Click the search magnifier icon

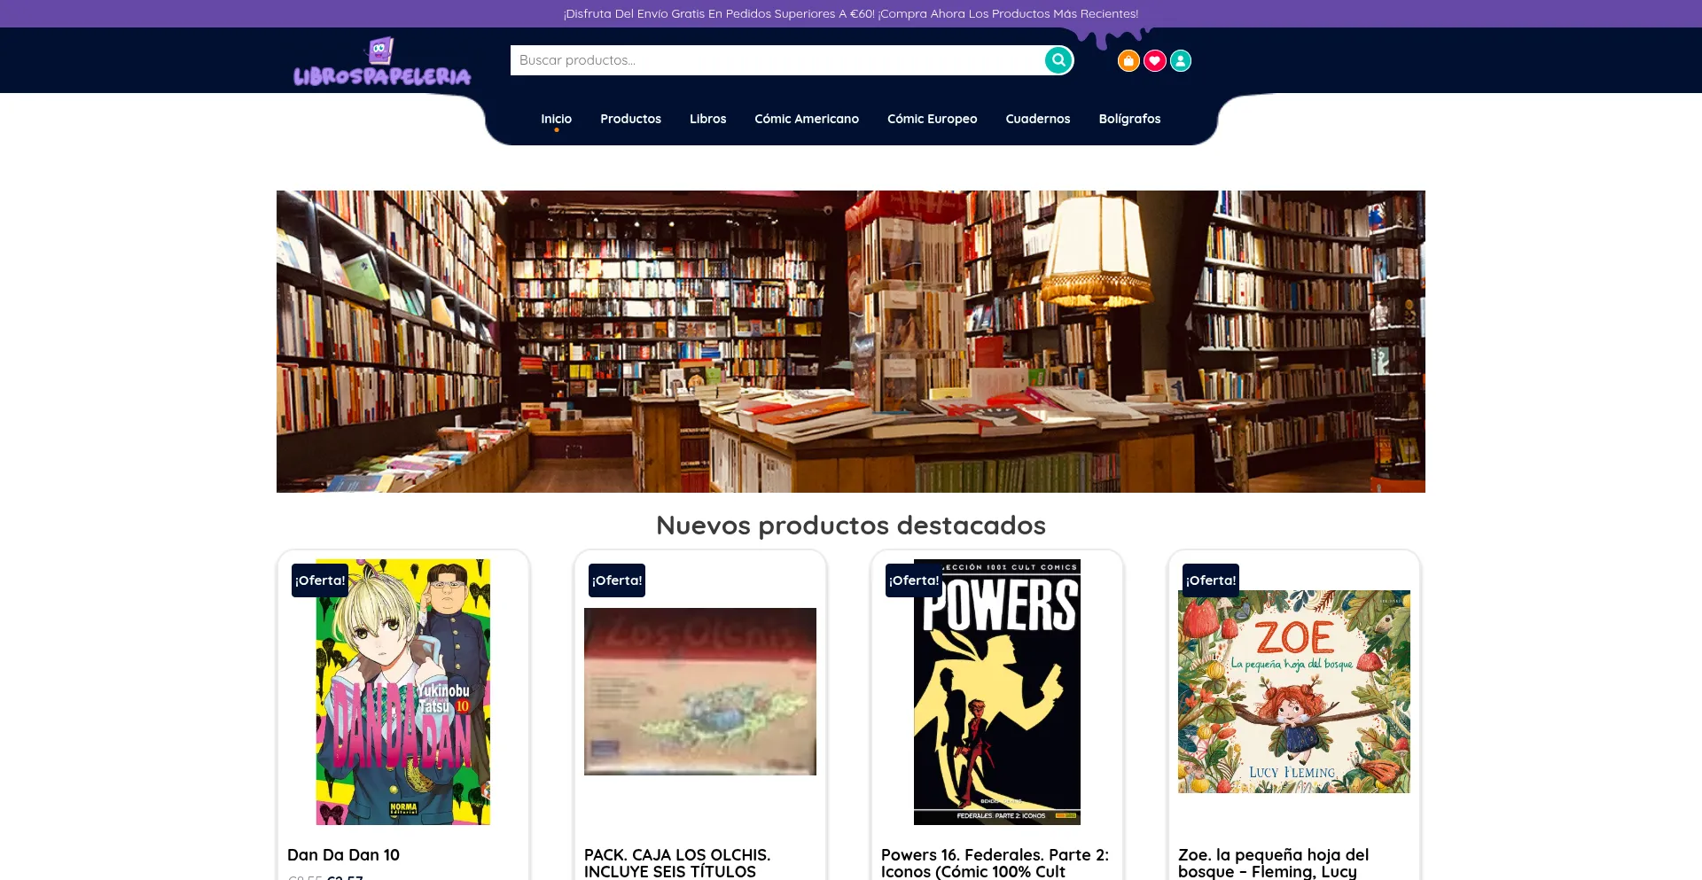point(1058,60)
